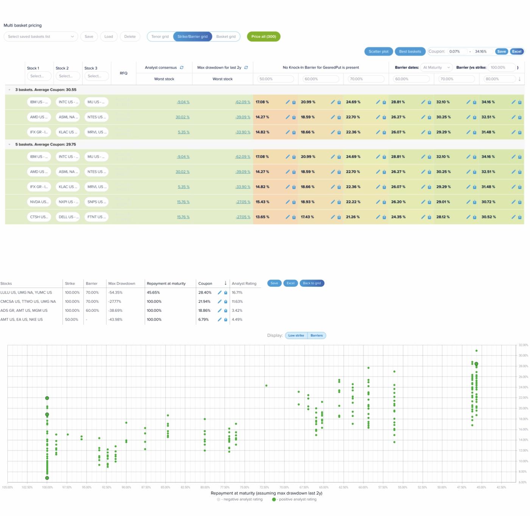Open the Barrier dates At Maturity dropdown

coord(436,67)
